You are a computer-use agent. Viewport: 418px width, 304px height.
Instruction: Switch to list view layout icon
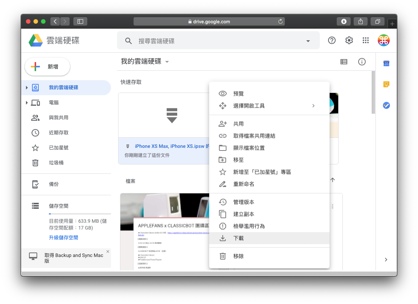344,62
